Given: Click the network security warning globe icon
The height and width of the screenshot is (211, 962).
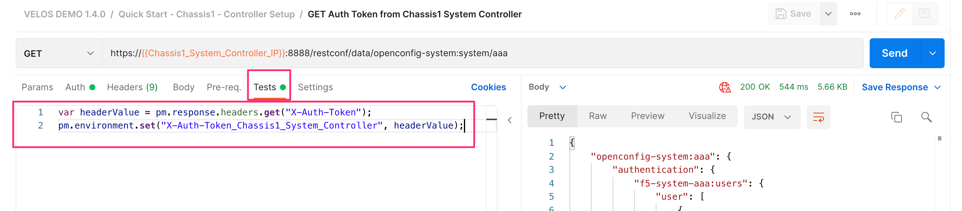Looking at the screenshot, I should coord(724,88).
